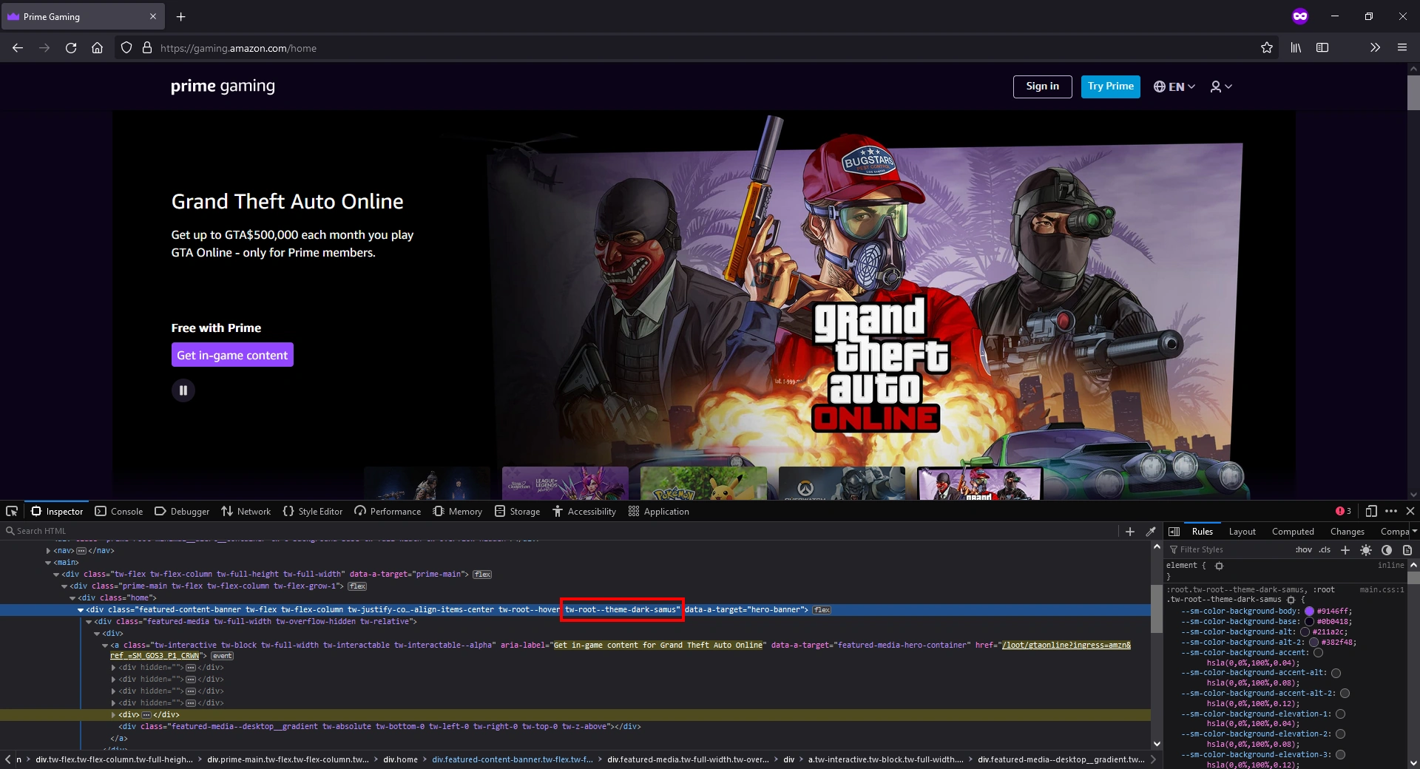Toggle flex overlay on tw-flex-grow-1 div
The image size is (1420, 769).
coord(357,586)
